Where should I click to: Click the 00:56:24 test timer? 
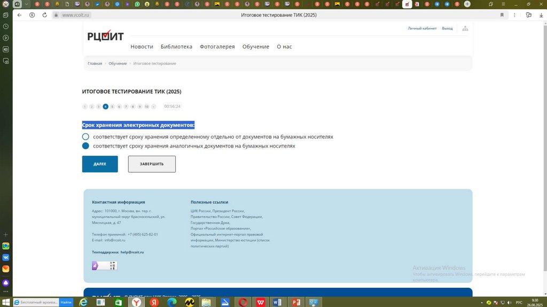173,106
